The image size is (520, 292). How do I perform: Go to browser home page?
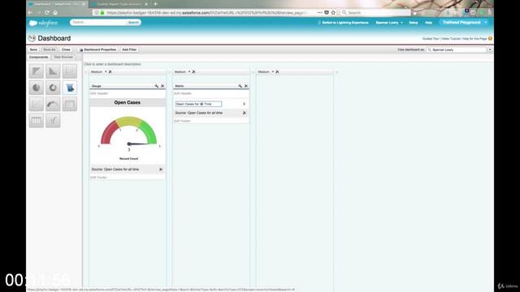(55, 13)
